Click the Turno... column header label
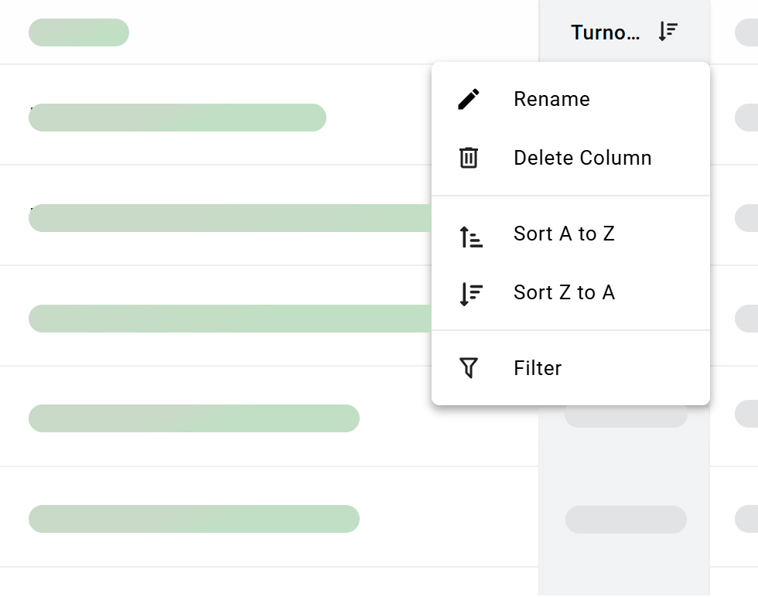Screen dimensions: 758x597 [605, 32]
